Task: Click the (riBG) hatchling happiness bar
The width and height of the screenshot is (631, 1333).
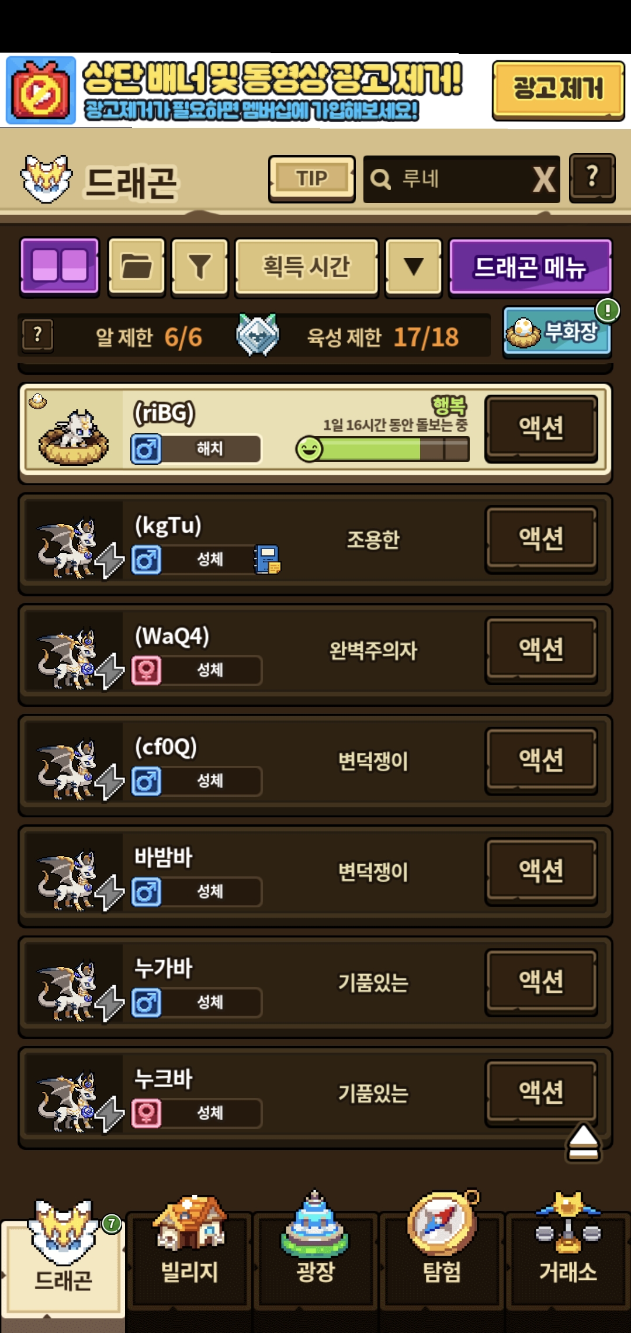Action: pos(383,450)
